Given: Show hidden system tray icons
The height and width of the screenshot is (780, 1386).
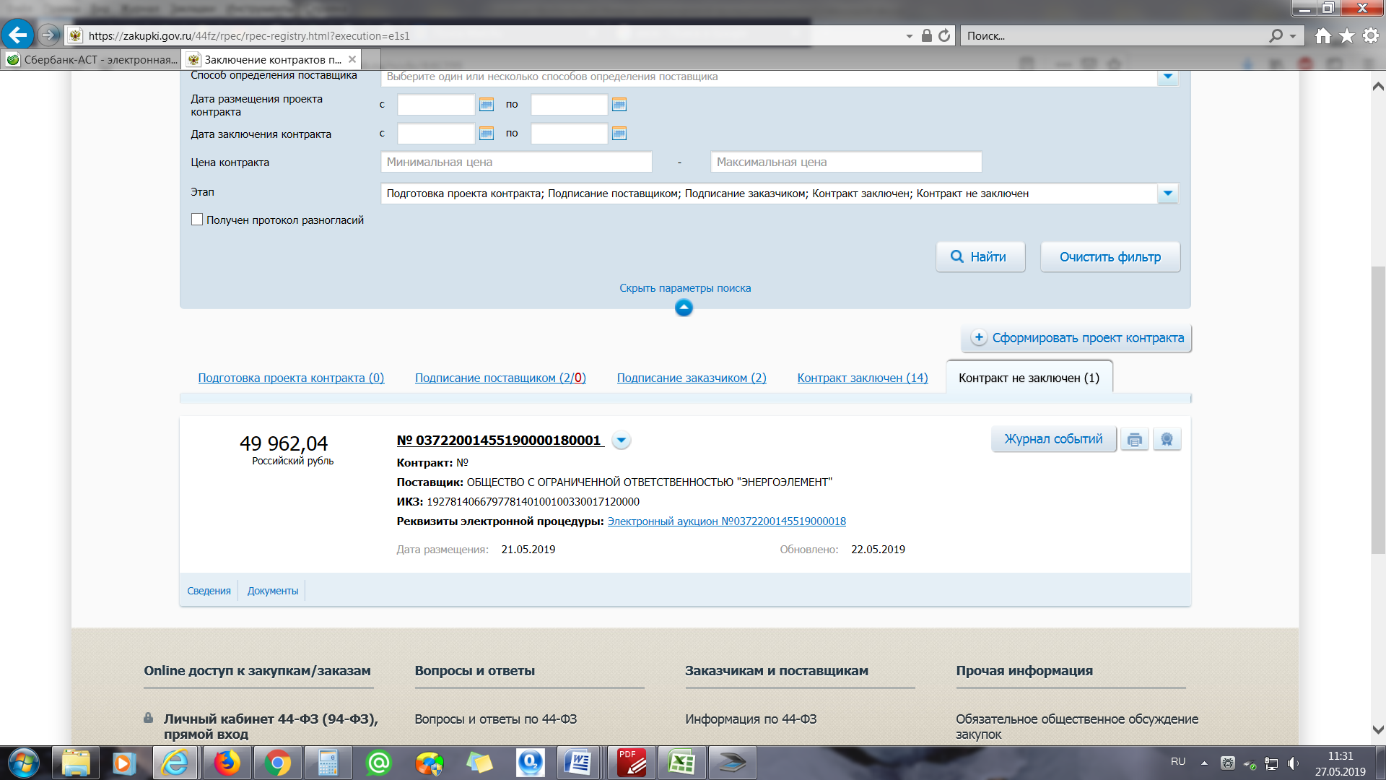Looking at the screenshot, I should coord(1203,762).
